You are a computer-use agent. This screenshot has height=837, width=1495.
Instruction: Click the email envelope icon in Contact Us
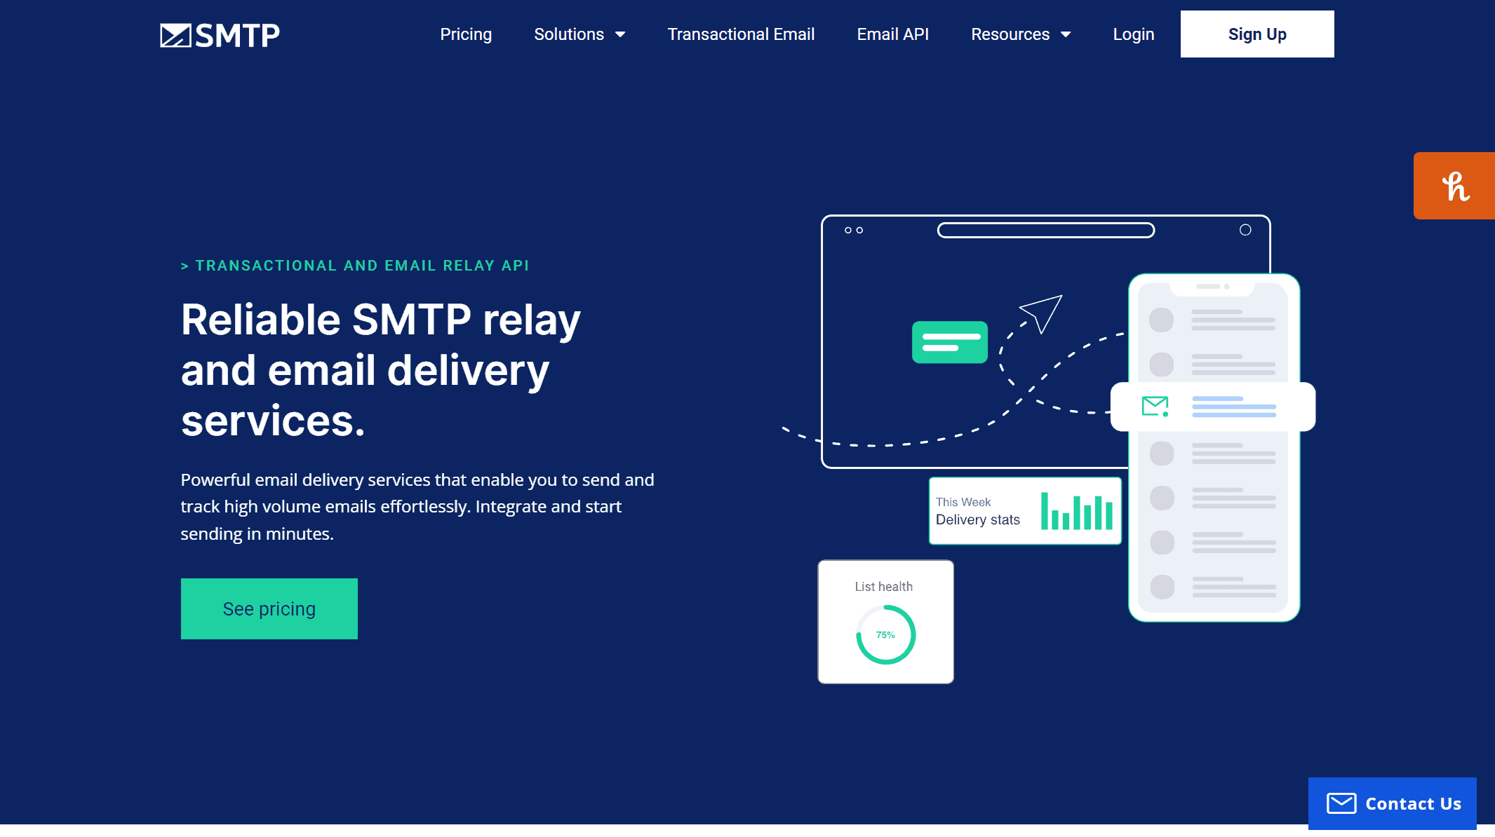pyautogui.click(x=1342, y=803)
